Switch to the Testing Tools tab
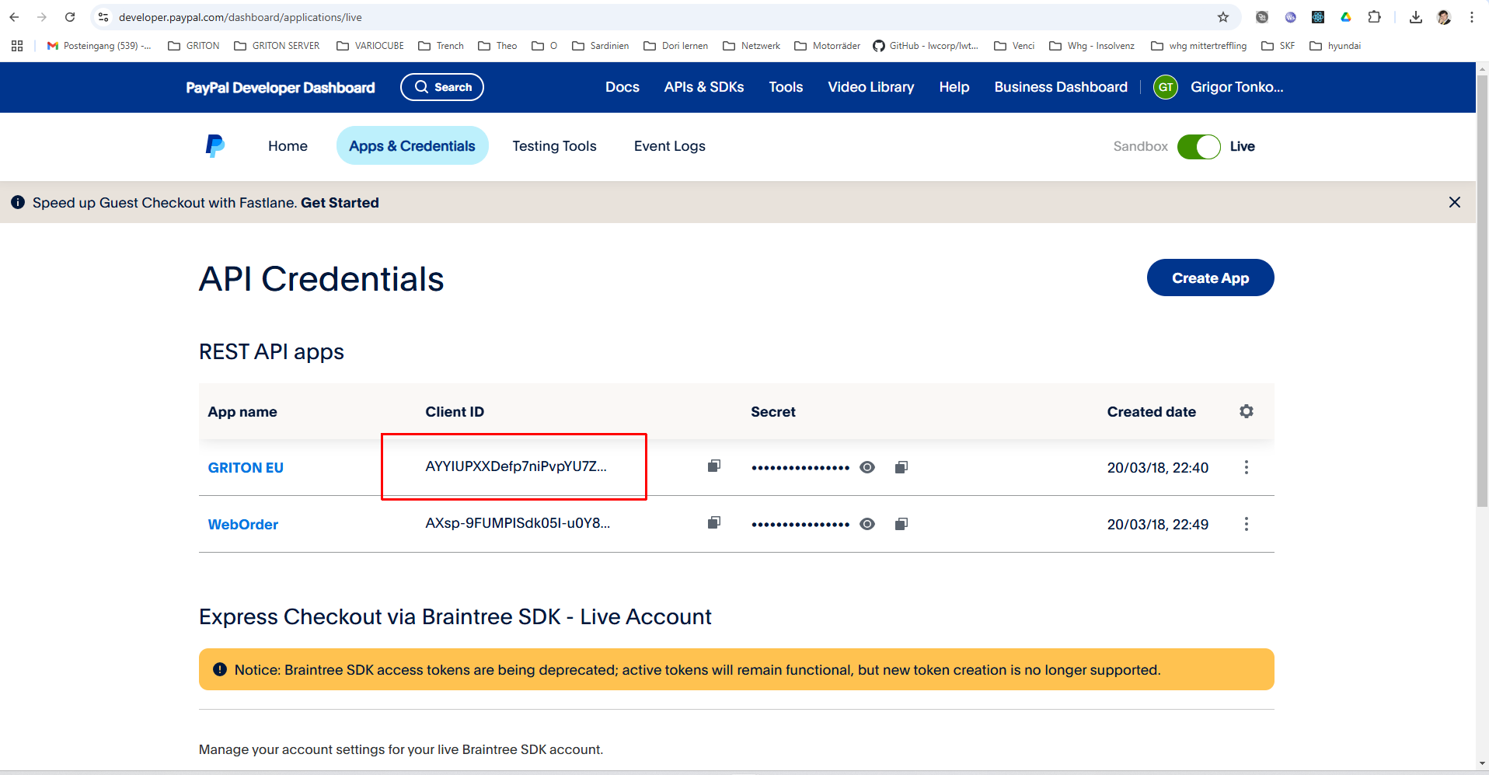Viewport: 1489px width, 775px height. click(x=554, y=146)
